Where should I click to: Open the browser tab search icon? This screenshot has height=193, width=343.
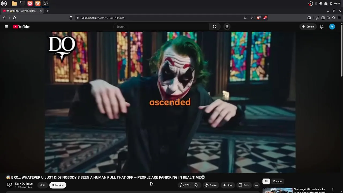(309, 18)
